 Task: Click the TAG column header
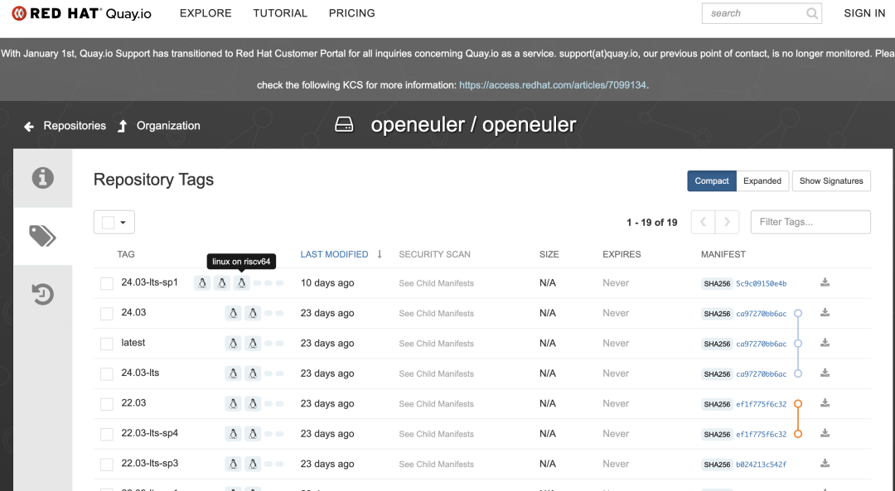[126, 254]
